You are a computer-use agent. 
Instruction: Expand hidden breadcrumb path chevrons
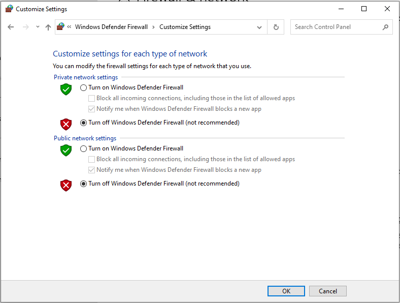click(69, 26)
